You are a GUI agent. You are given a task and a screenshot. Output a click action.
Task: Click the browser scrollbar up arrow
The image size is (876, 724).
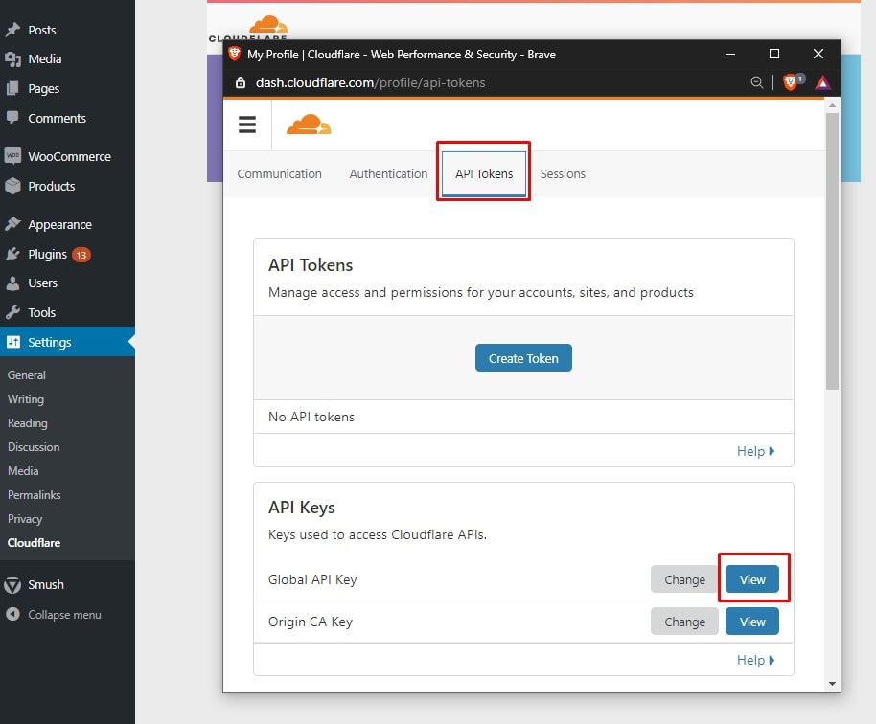pos(832,105)
